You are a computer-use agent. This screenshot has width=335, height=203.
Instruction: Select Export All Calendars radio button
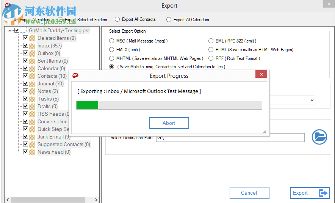169,20
